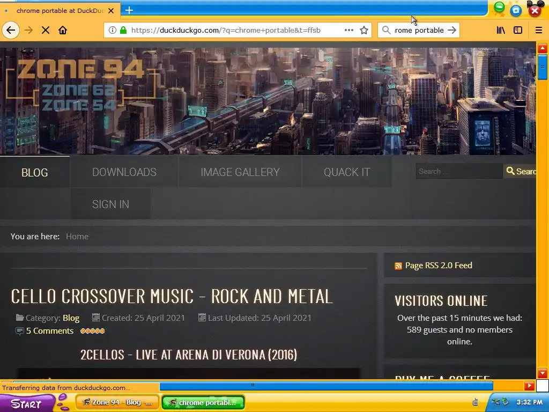Click the green minimize window button
The width and height of the screenshot is (549, 412).
click(499, 7)
